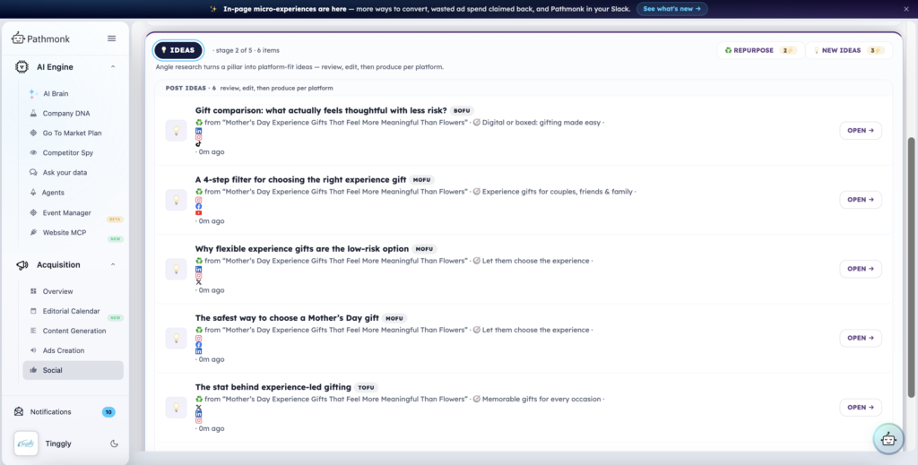This screenshot has width=918, height=465.
Task: Open the Acquisition Overview
Action: click(x=57, y=291)
